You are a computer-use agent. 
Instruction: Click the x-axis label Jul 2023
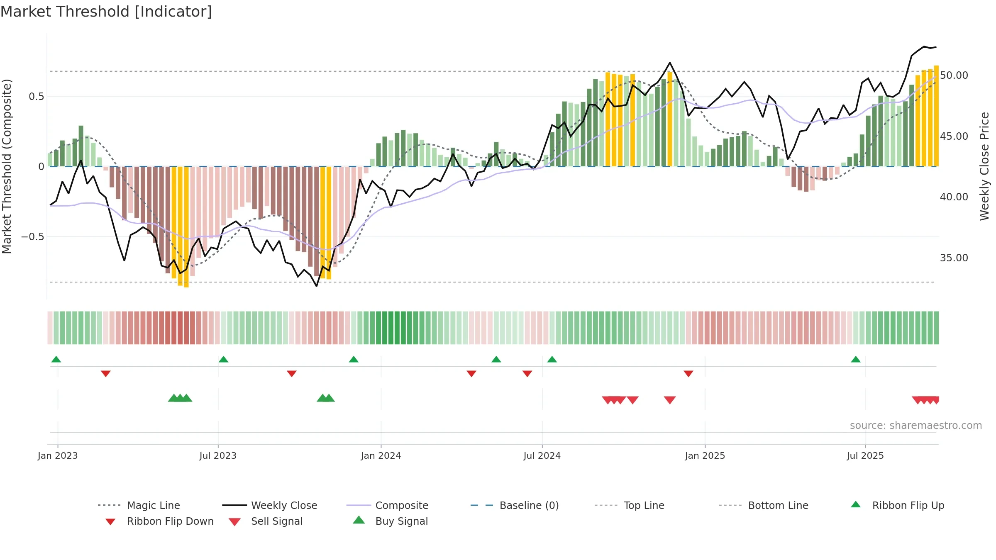[218, 455]
